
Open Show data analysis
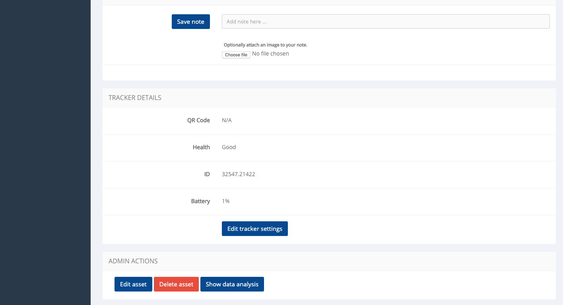(232, 284)
